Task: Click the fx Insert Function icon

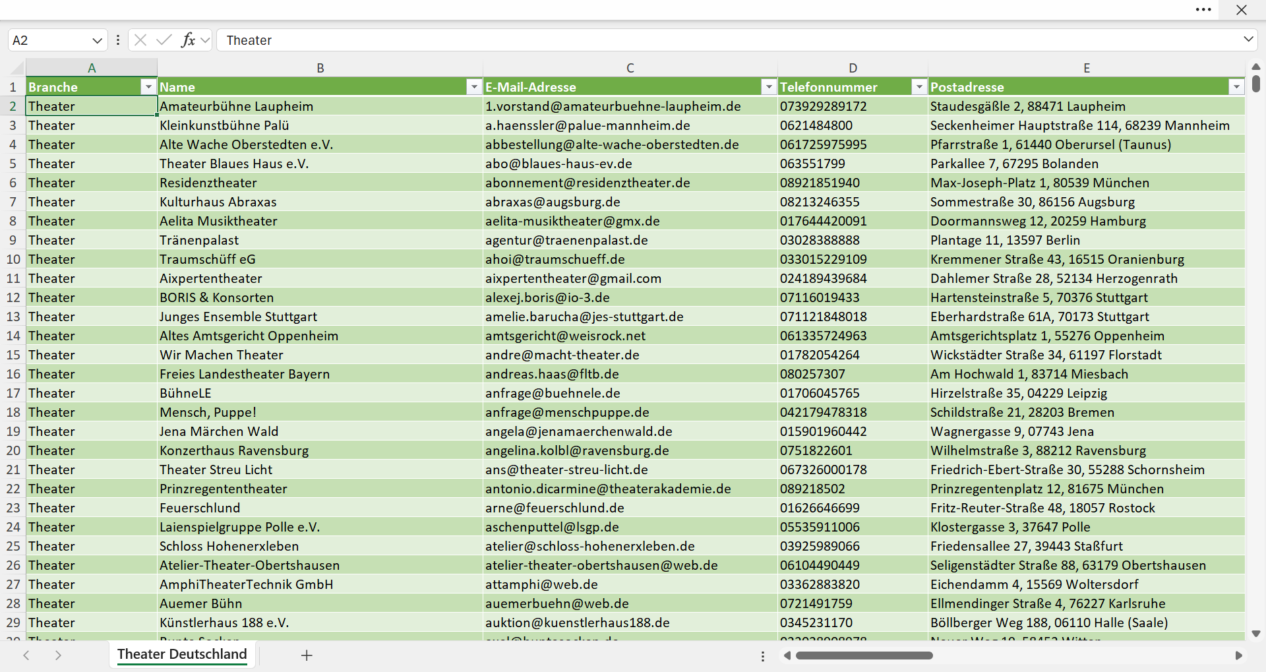Action: tap(188, 40)
